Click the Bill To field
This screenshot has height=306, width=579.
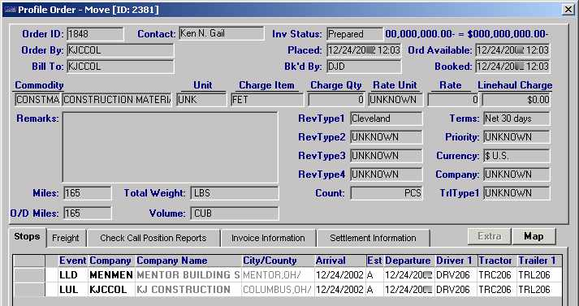pos(120,67)
